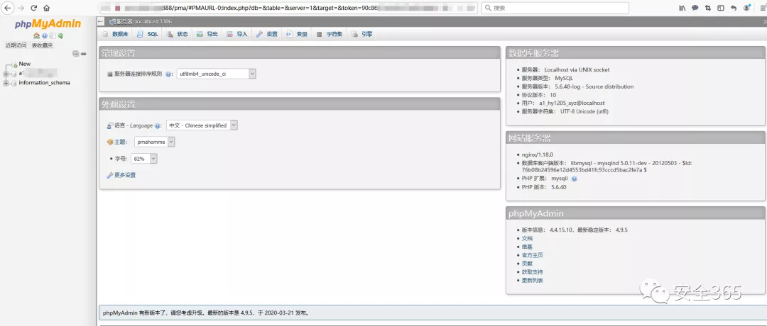Click the 更多设置 (More settings) link
The width and height of the screenshot is (767, 326).
tap(124, 175)
